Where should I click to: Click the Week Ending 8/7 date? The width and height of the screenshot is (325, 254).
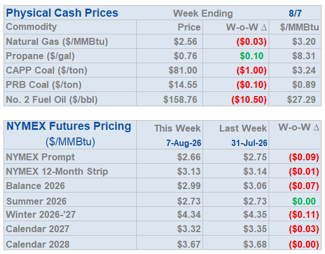pos(295,13)
